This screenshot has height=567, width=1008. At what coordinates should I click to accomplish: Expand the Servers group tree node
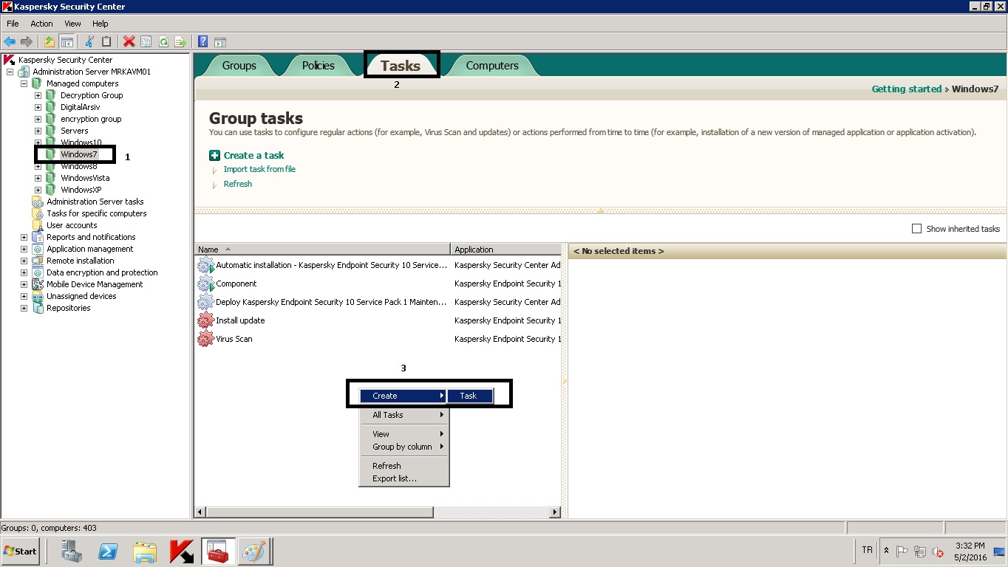[x=38, y=131]
